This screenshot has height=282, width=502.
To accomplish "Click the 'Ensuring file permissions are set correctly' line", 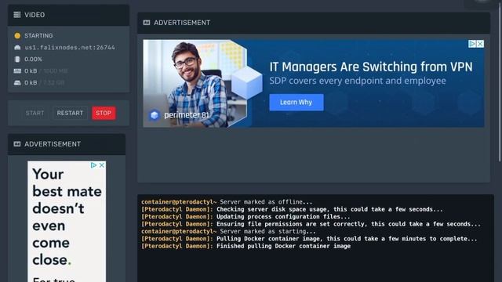I will (x=311, y=224).
